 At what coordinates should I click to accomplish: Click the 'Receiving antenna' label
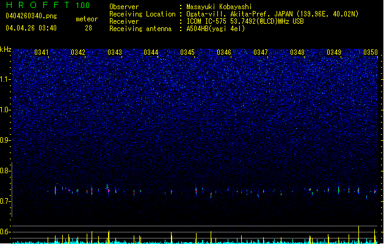tap(140, 29)
